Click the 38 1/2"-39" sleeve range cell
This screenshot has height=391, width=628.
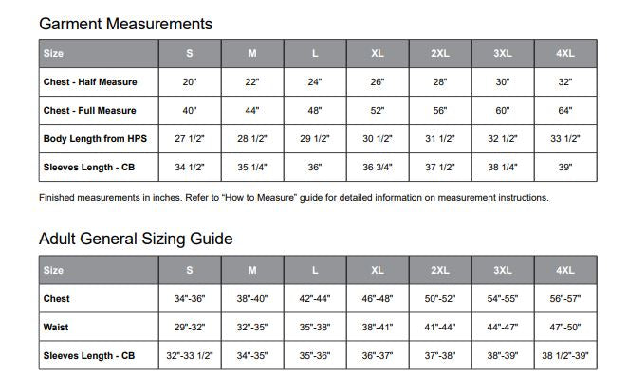coord(565,355)
